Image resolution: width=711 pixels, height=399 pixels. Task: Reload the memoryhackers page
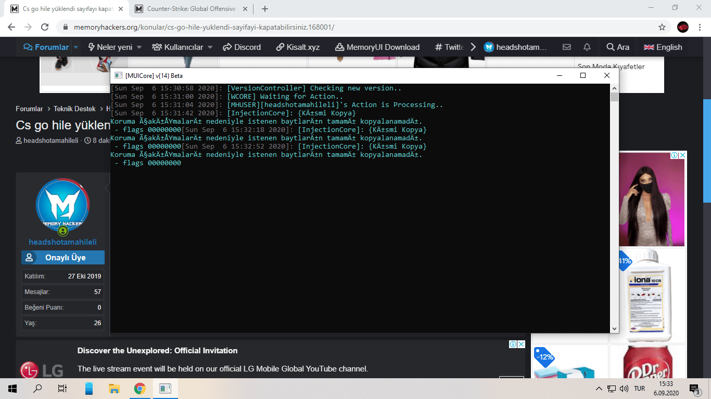pyautogui.click(x=45, y=27)
